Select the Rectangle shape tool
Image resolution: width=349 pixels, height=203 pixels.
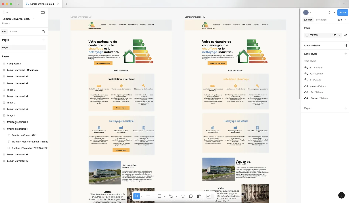159,196
